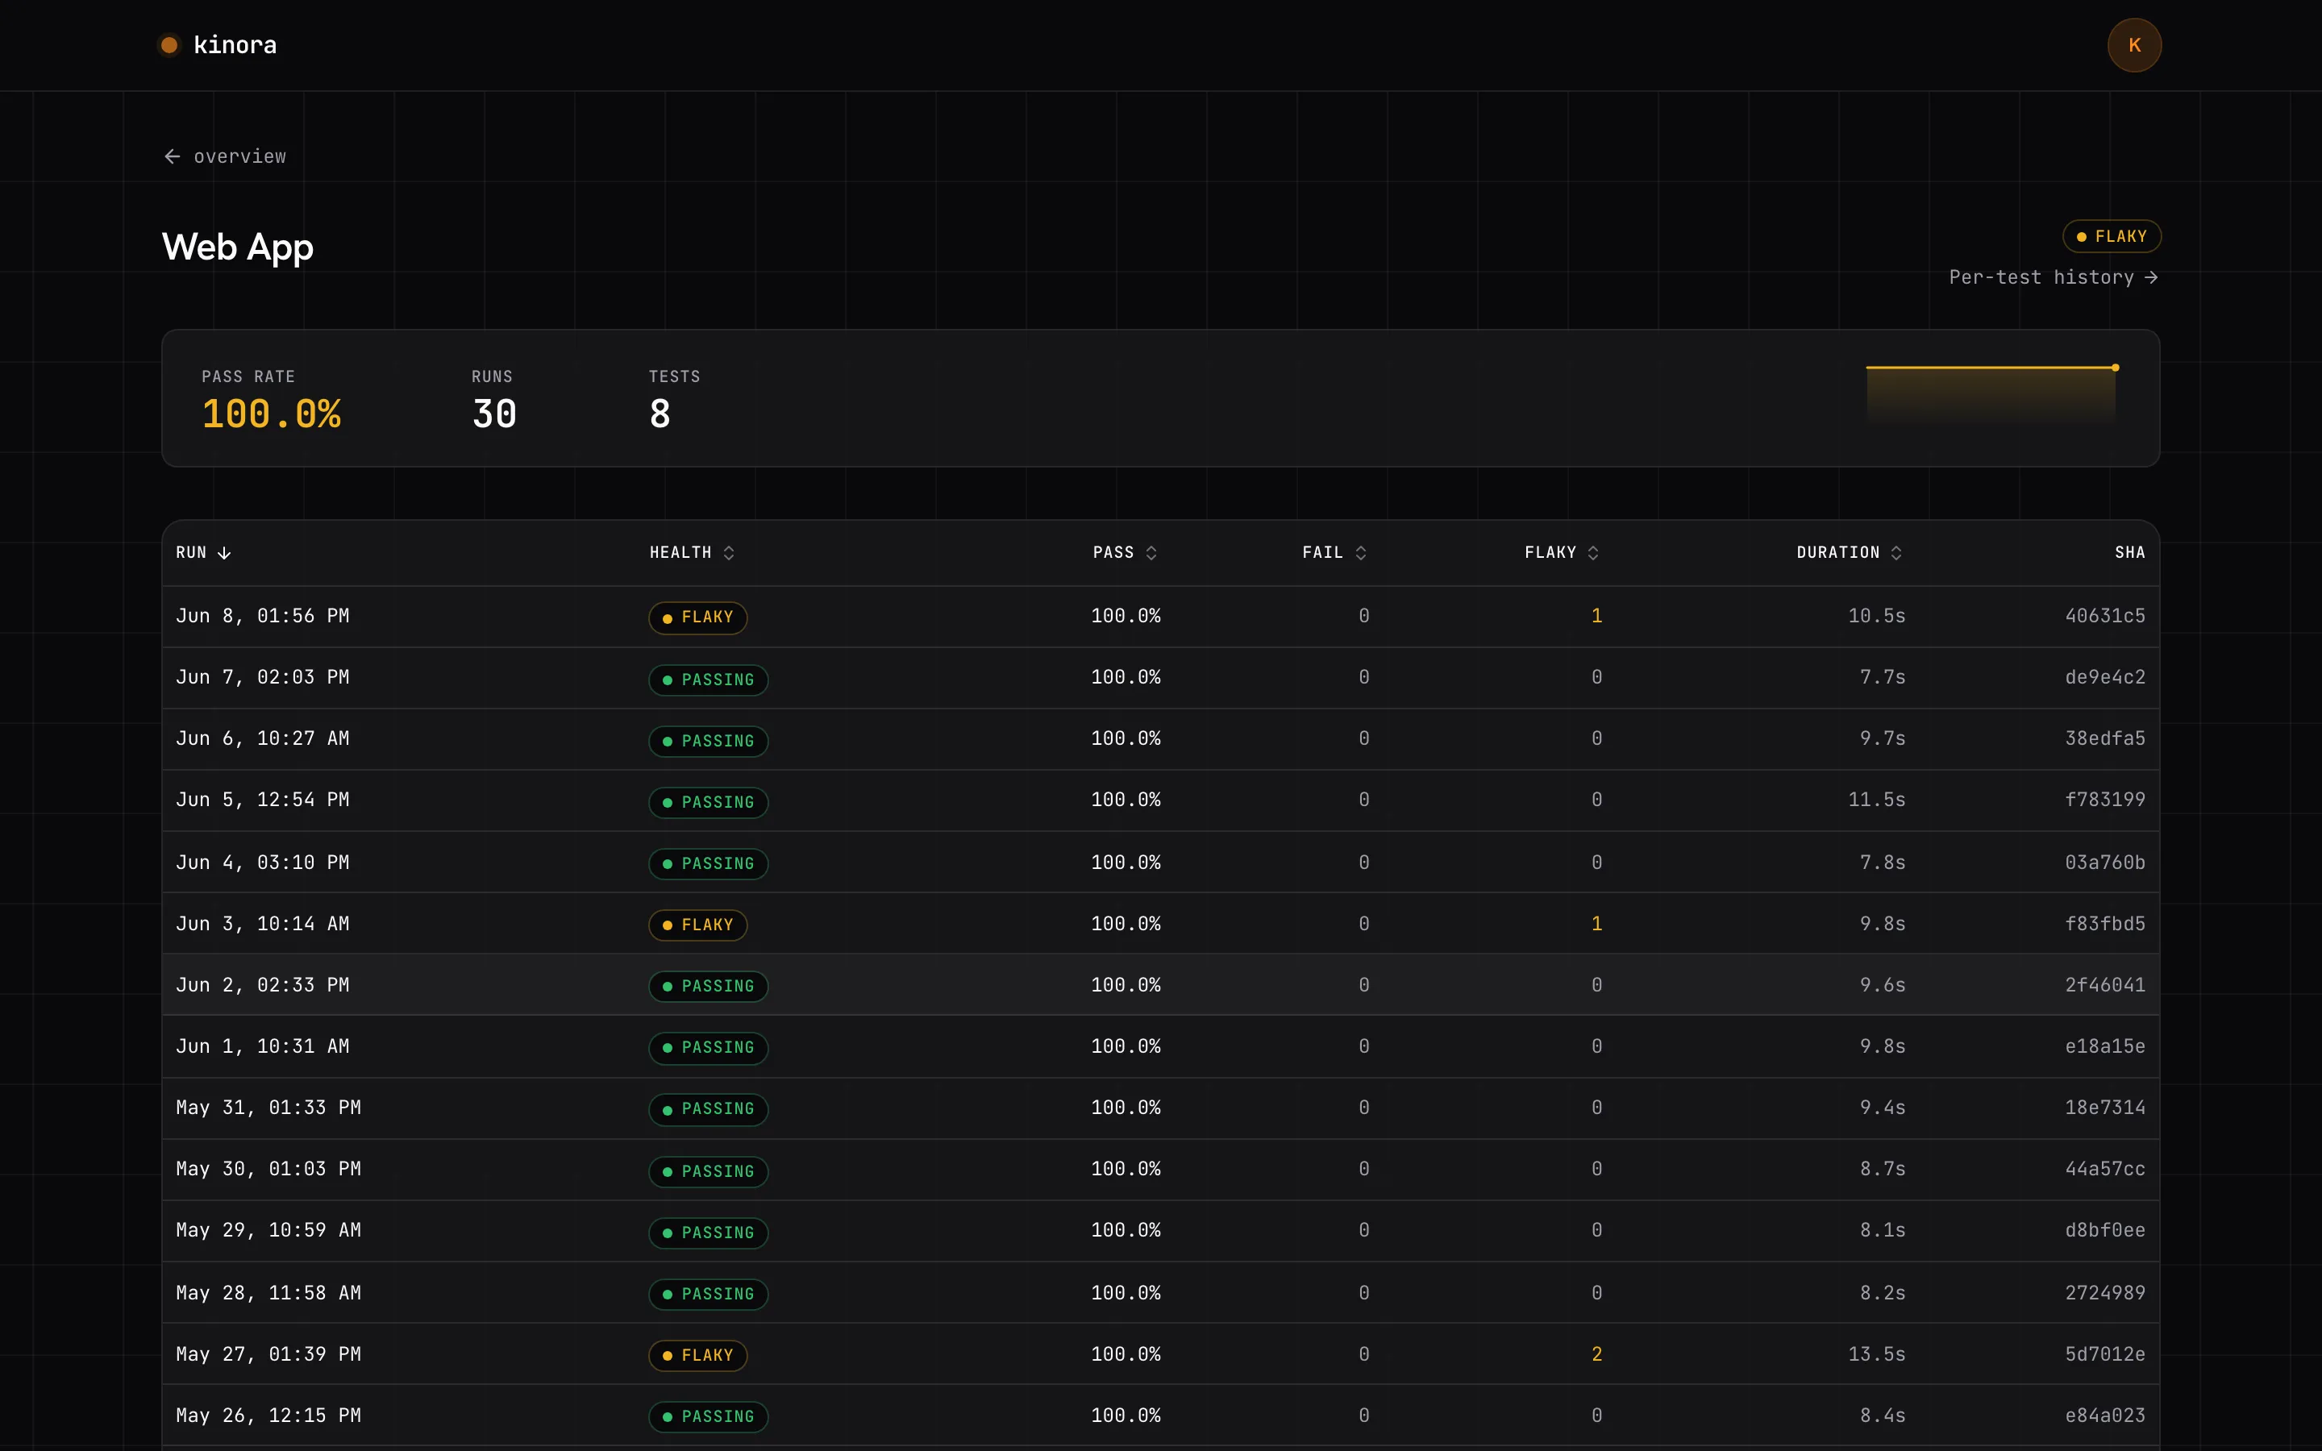Open the May 27, 01:39 PM run

coord(1161,1355)
